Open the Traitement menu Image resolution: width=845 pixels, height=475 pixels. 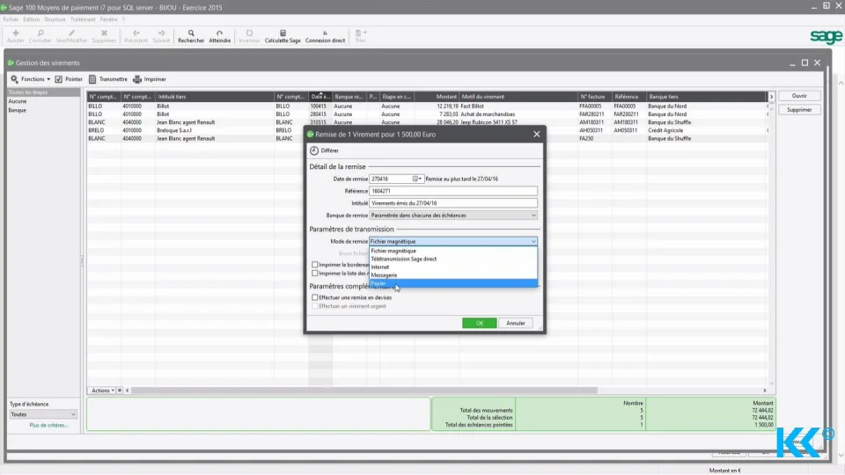pyautogui.click(x=83, y=19)
